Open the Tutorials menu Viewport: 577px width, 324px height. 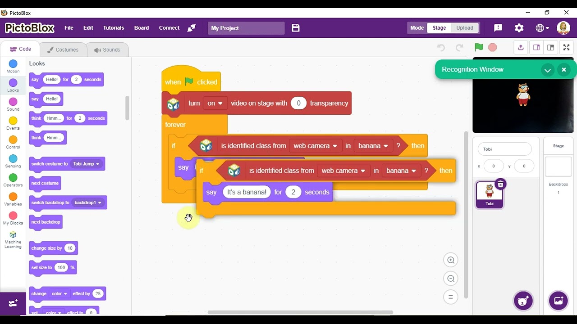114,28
